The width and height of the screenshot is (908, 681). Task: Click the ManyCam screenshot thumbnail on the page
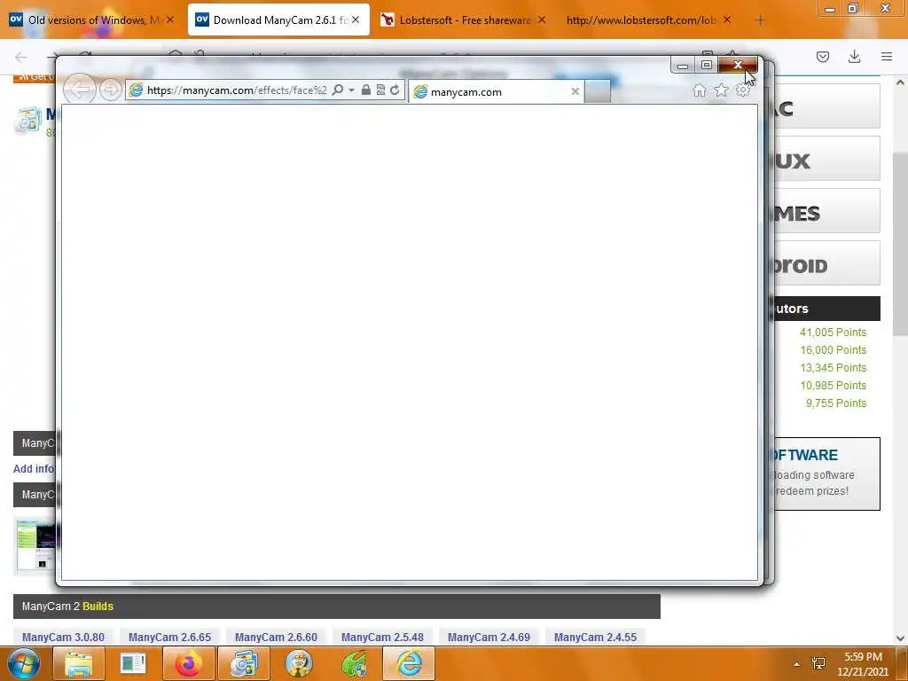[x=35, y=545]
